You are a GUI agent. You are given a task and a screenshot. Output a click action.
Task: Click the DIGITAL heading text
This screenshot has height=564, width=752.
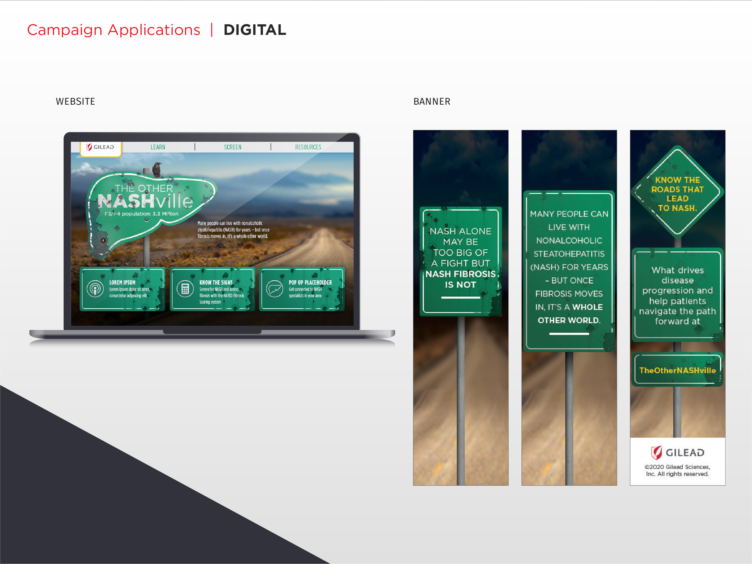[x=255, y=30]
